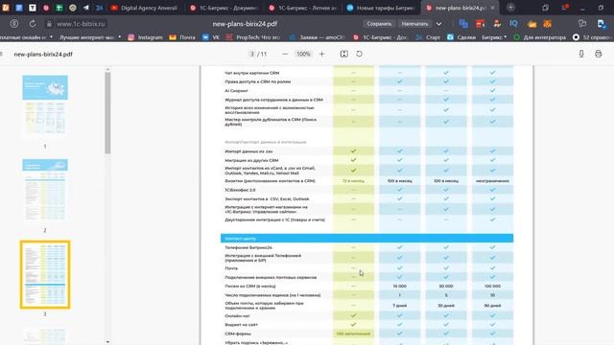Switch to the Новые тарифы Битрикс tab
614x345 pixels.
point(381,8)
